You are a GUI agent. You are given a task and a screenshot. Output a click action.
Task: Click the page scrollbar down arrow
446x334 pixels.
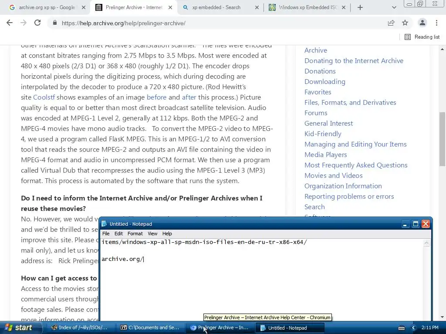pos(442,317)
